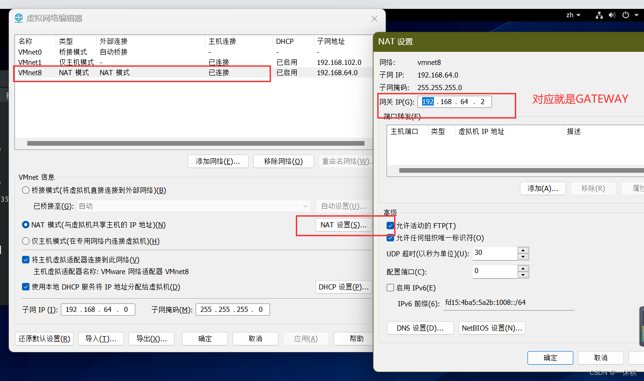Open the volume icon in top bar

click(x=613, y=15)
